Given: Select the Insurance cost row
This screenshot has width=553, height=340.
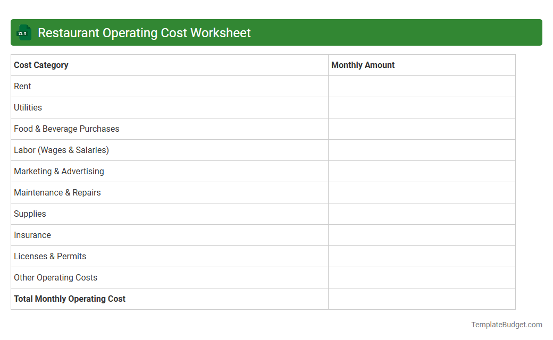Looking at the screenshot, I should (32, 235).
